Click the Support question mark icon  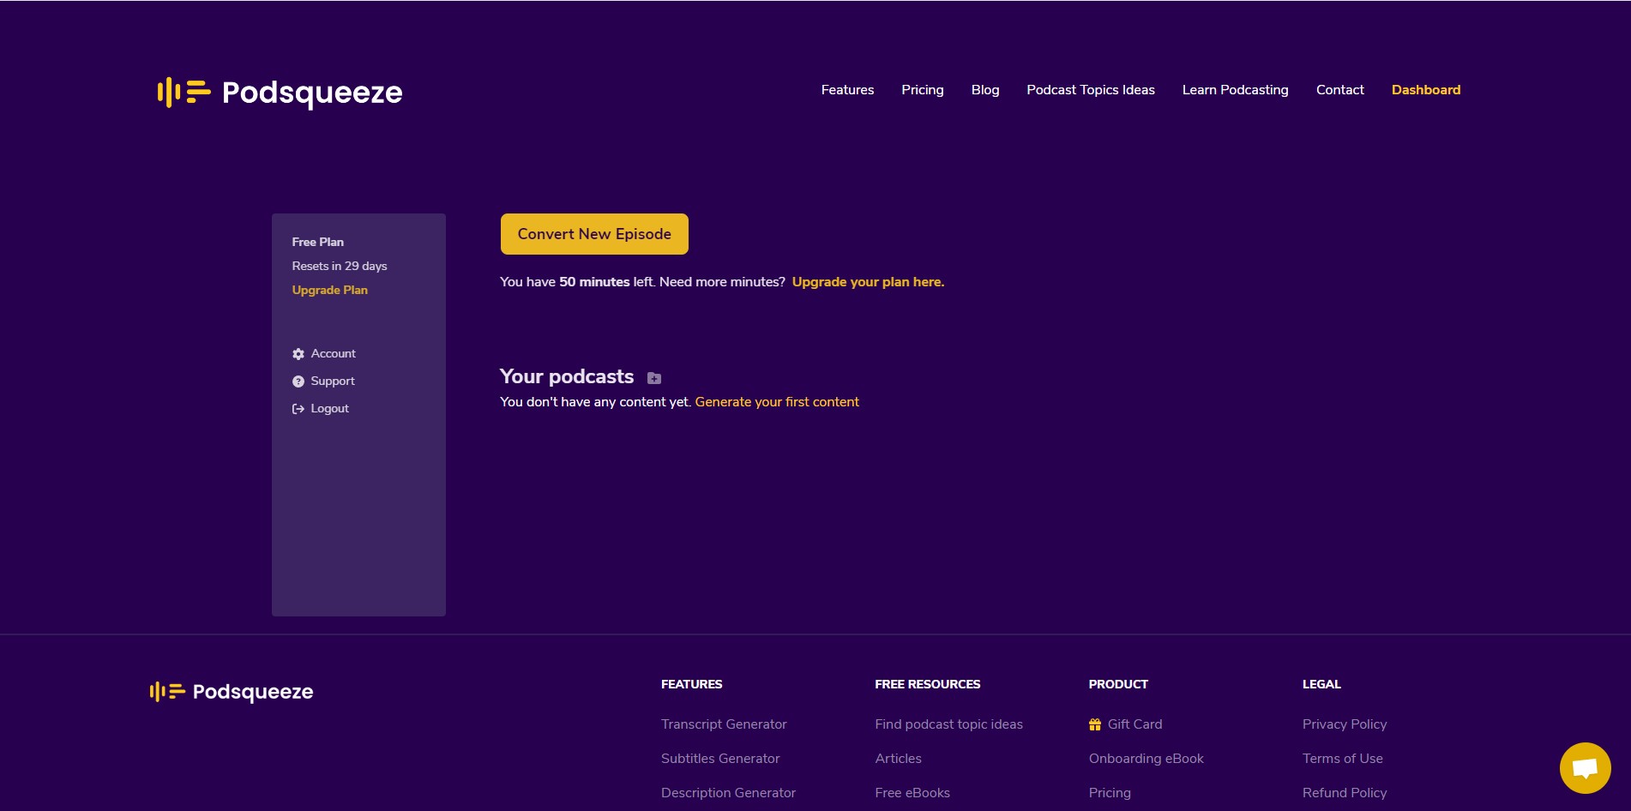(298, 381)
